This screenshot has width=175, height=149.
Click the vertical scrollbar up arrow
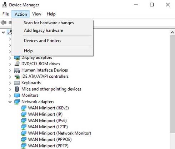[x=172, y=32]
